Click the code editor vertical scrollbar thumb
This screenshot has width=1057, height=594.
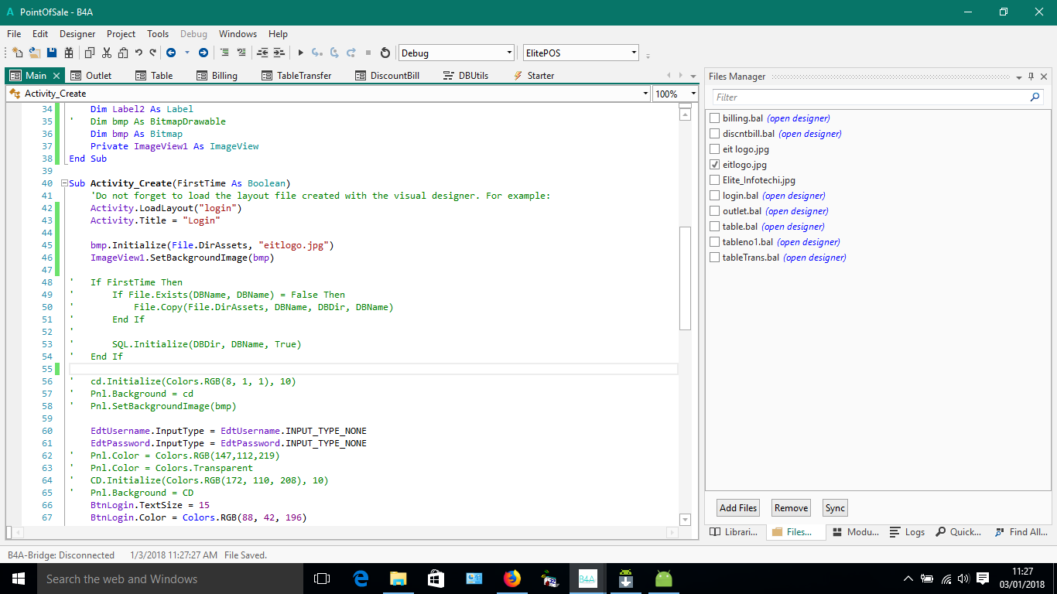684,278
